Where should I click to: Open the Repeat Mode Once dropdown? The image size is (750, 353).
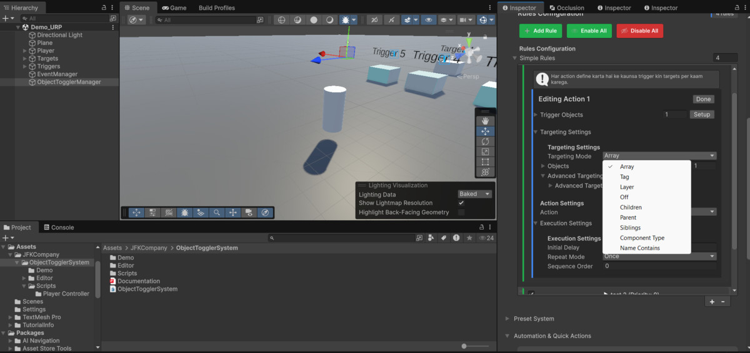tap(659, 256)
